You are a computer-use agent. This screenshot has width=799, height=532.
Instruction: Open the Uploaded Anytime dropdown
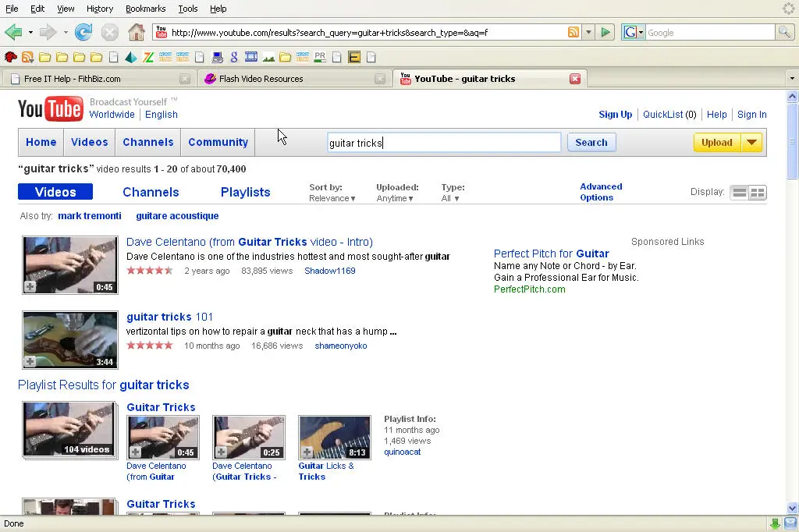click(395, 198)
